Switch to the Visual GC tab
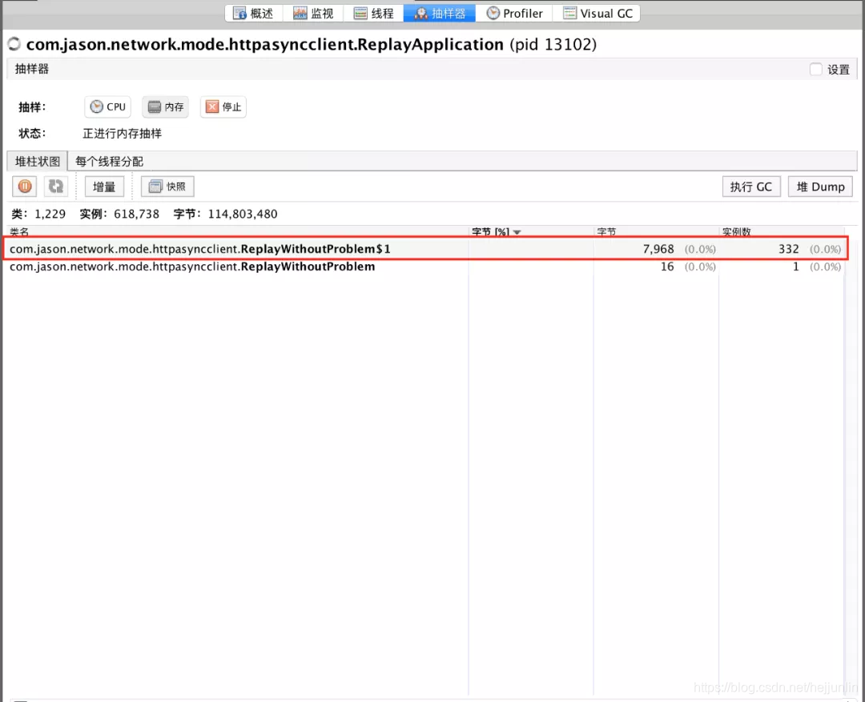 [597, 14]
